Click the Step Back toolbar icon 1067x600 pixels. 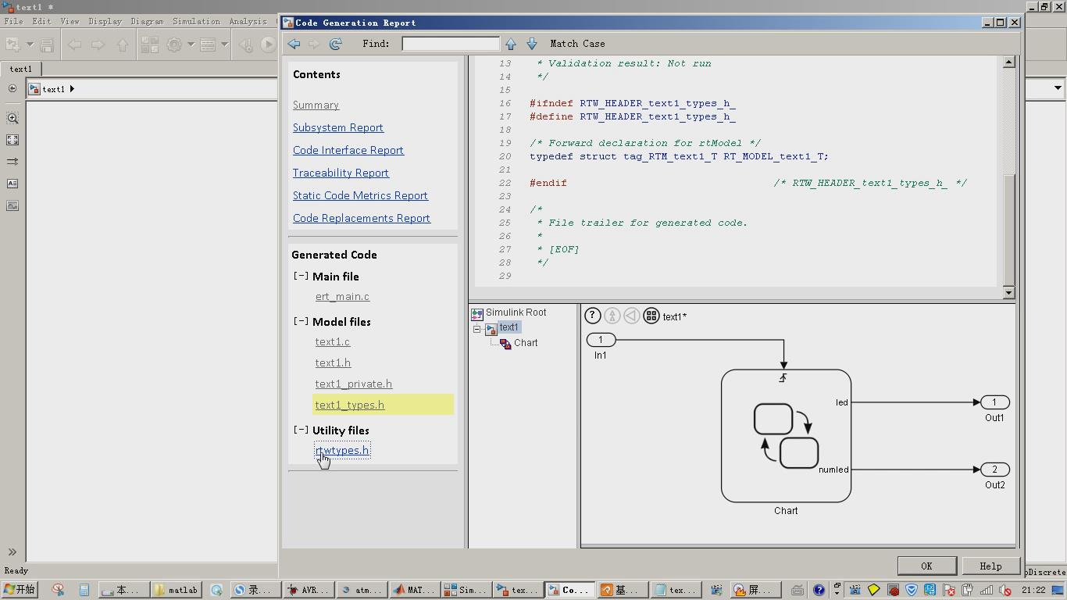(x=246, y=45)
